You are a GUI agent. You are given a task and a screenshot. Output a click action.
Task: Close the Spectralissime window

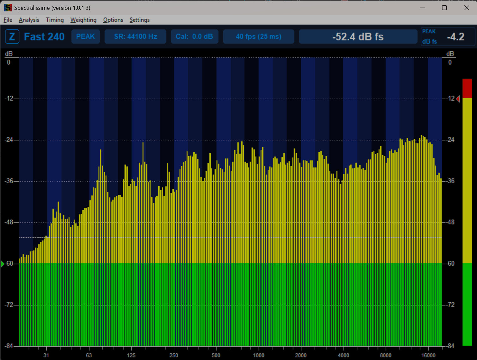pos(466,8)
